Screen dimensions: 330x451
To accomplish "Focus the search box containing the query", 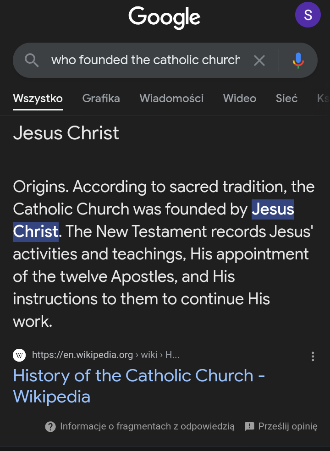I will (x=146, y=60).
